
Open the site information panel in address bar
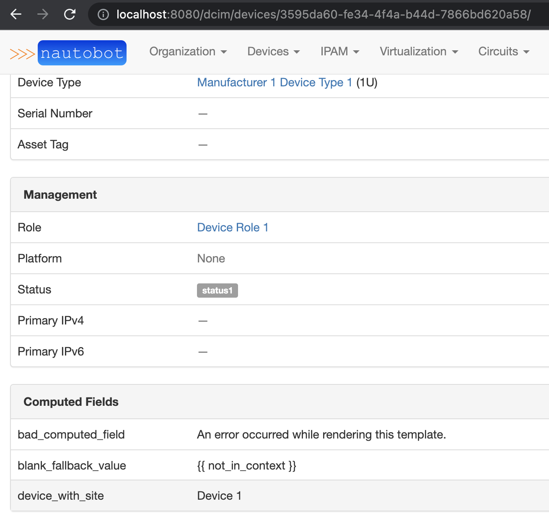click(103, 15)
